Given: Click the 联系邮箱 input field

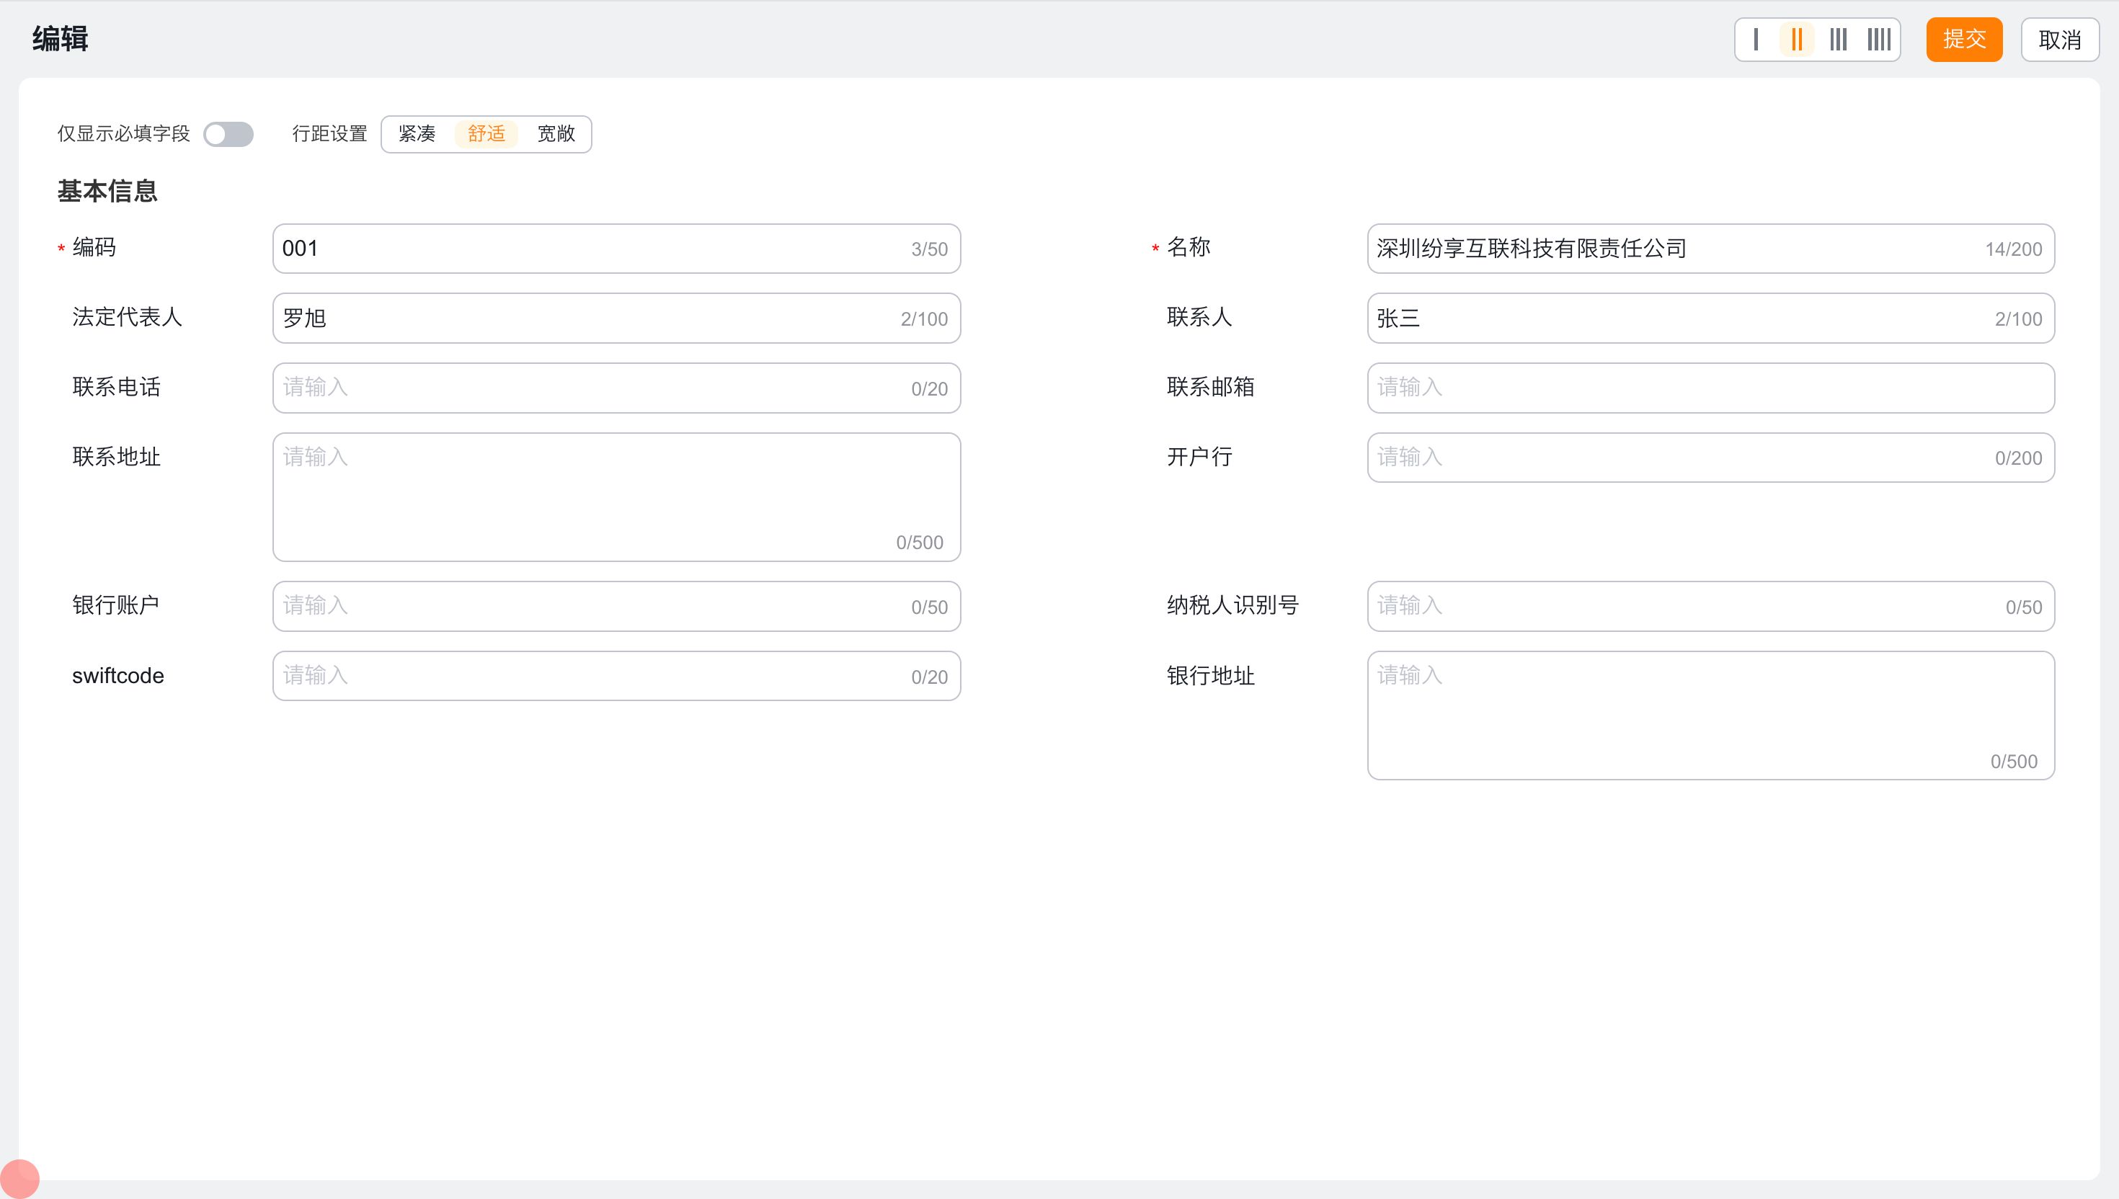Looking at the screenshot, I should 1710,388.
